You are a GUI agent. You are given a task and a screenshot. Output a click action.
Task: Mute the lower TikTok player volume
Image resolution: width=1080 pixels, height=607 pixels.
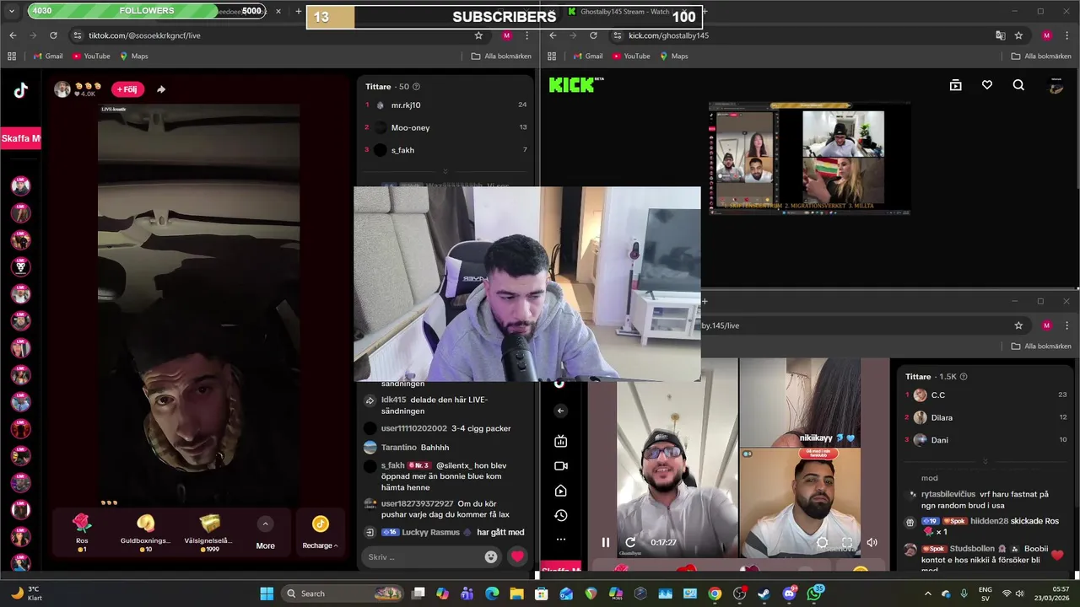click(872, 542)
